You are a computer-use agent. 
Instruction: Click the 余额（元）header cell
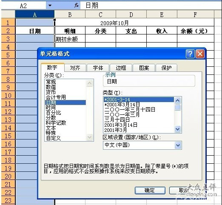196,31
